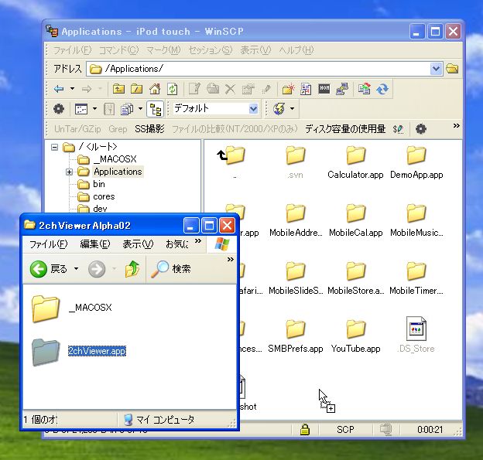Screen dimensions: 483x460
Task: Select the cores folder in tree
Action: [x=104, y=196]
